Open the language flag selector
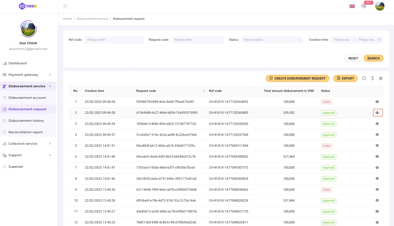 [x=352, y=6]
